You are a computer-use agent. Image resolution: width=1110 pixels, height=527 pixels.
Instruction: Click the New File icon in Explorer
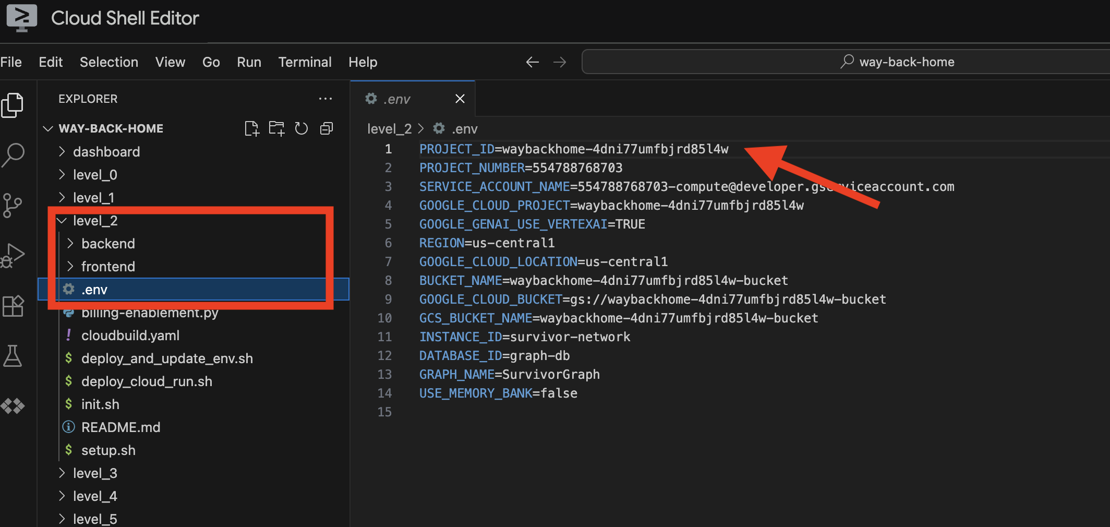point(251,128)
